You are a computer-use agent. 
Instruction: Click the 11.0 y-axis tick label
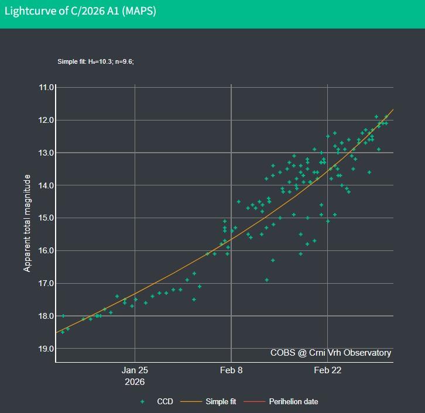click(46, 88)
